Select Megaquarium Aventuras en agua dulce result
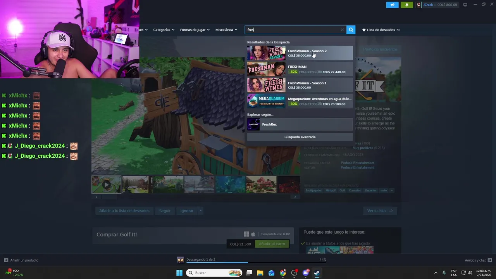The width and height of the screenshot is (496, 279). point(300,101)
